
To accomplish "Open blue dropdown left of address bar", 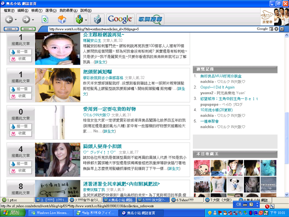I will coord(11,29).
